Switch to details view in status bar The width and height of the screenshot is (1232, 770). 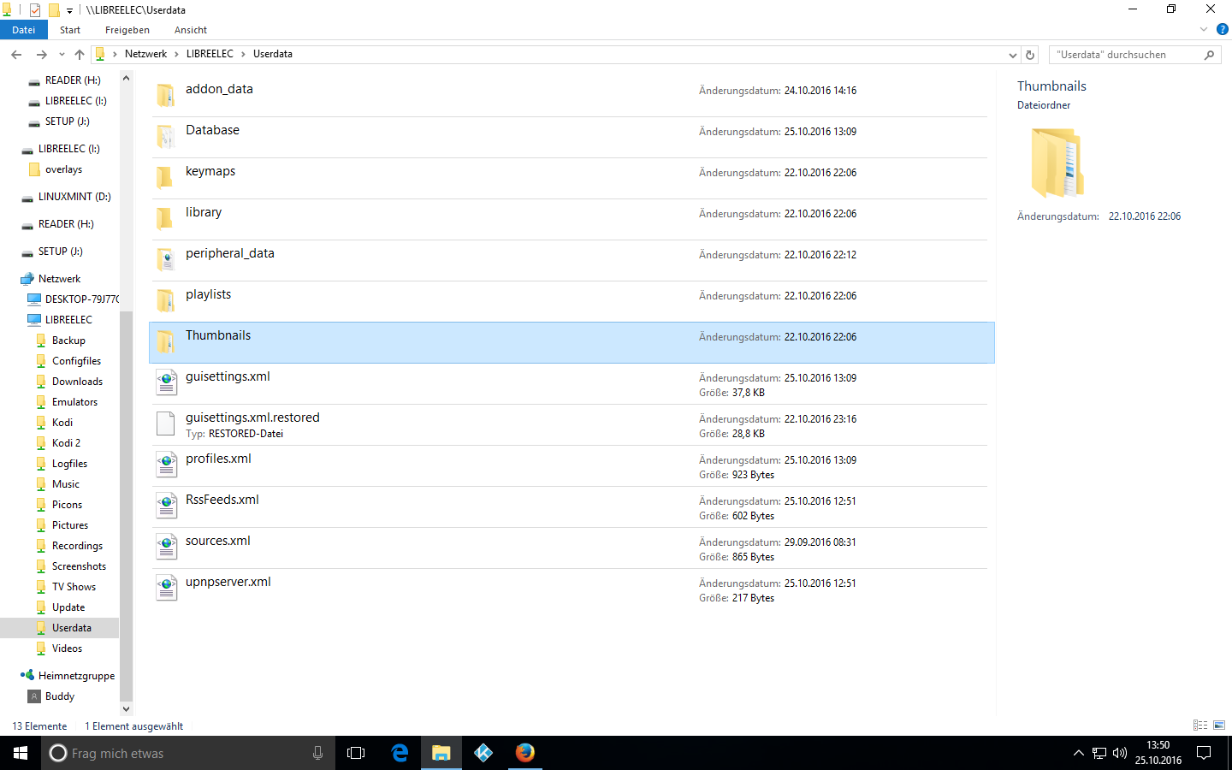click(x=1200, y=726)
